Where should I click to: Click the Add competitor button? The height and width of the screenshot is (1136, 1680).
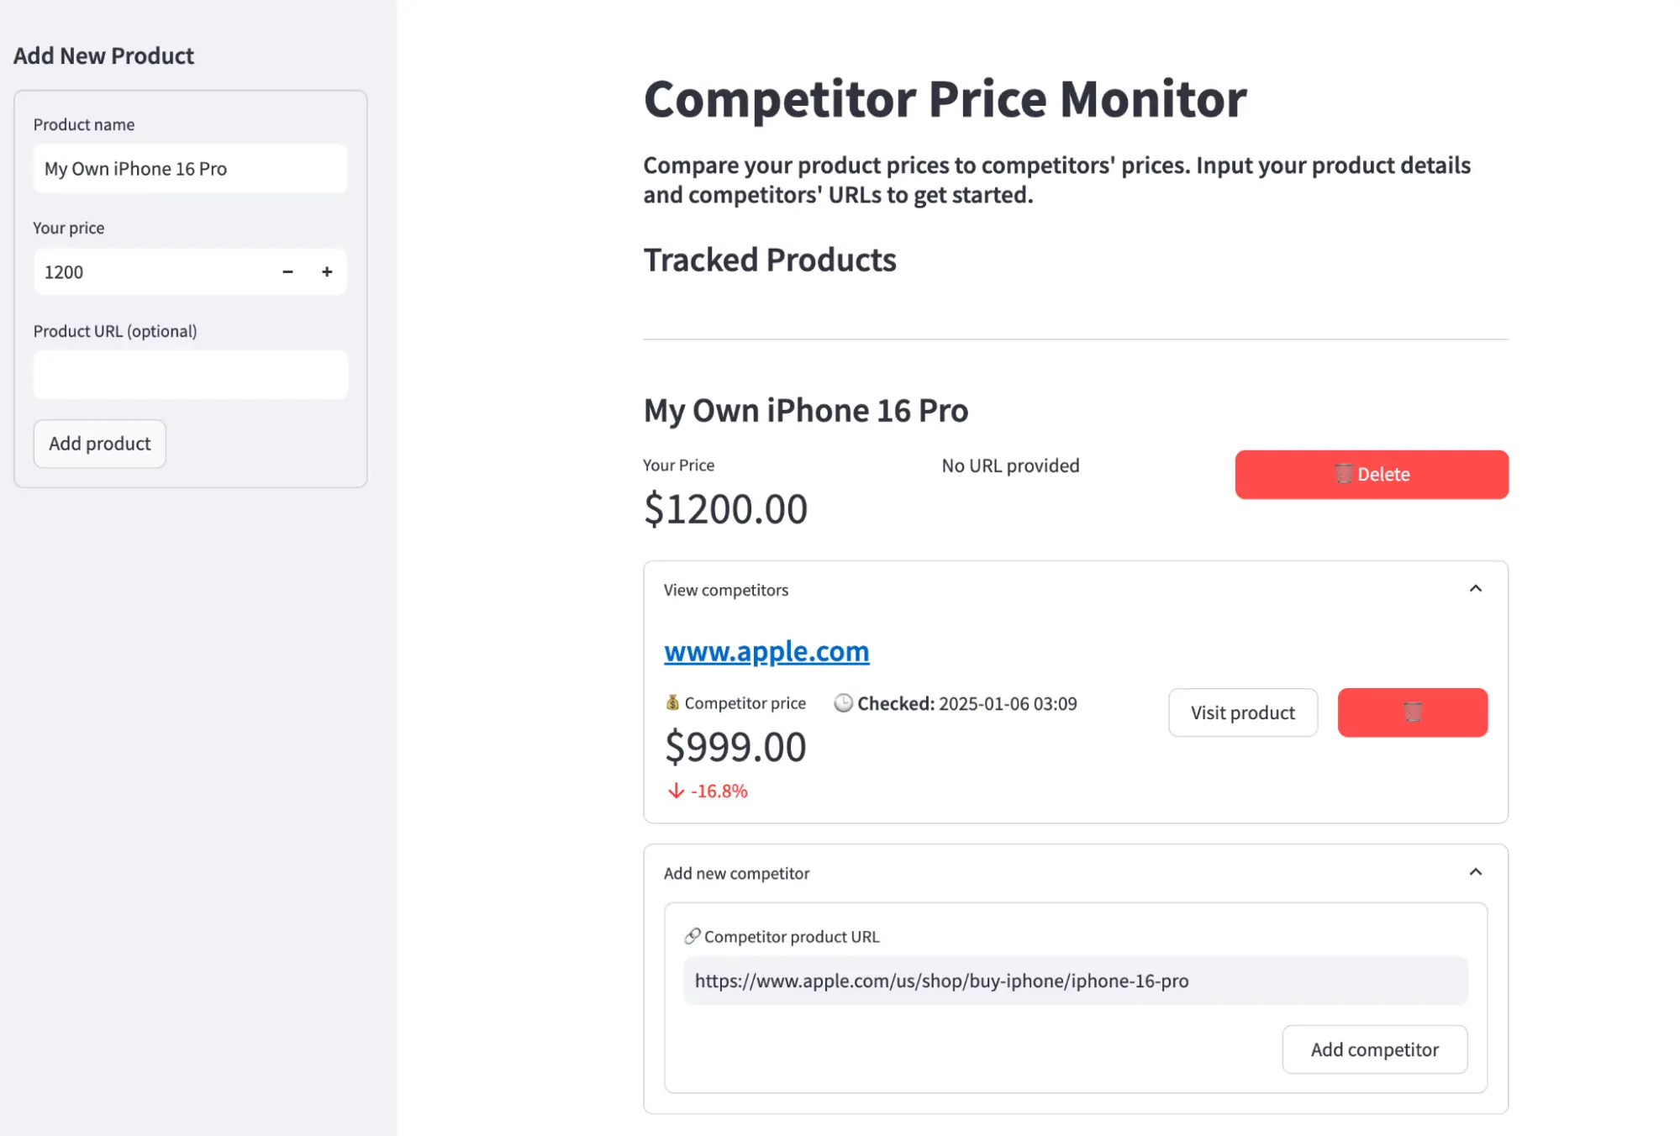click(x=1374, y=1049)
